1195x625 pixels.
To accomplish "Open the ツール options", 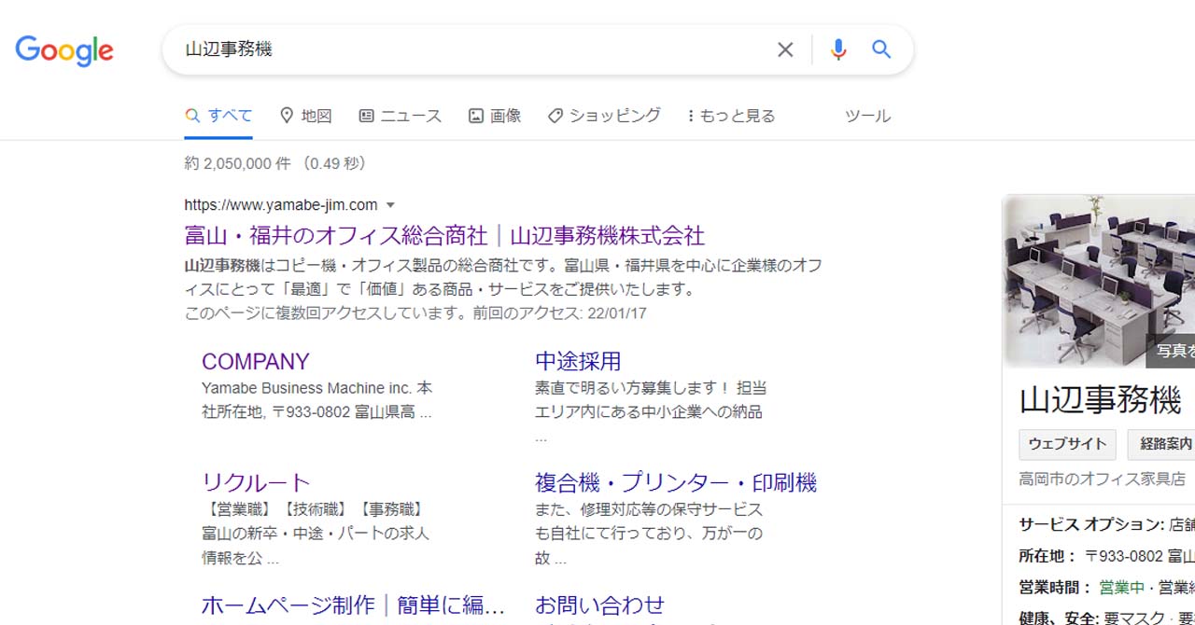I will [867, 116].
